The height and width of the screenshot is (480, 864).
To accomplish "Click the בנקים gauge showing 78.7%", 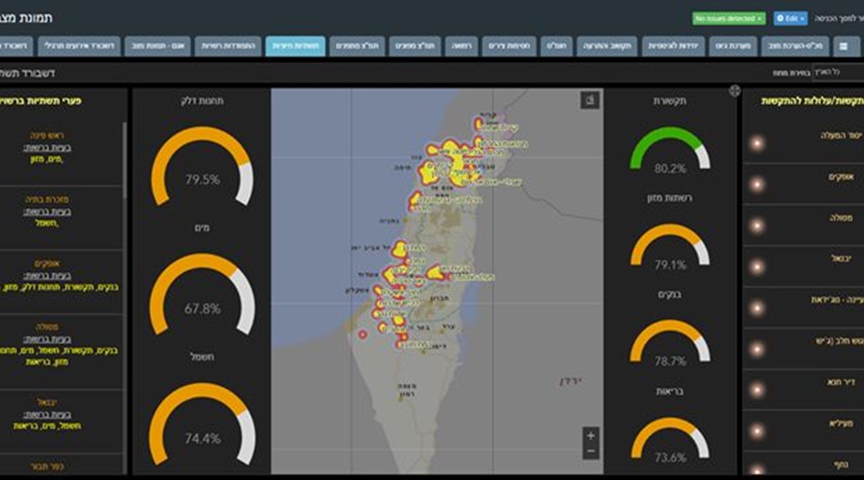I will click(x=670, y=342).
